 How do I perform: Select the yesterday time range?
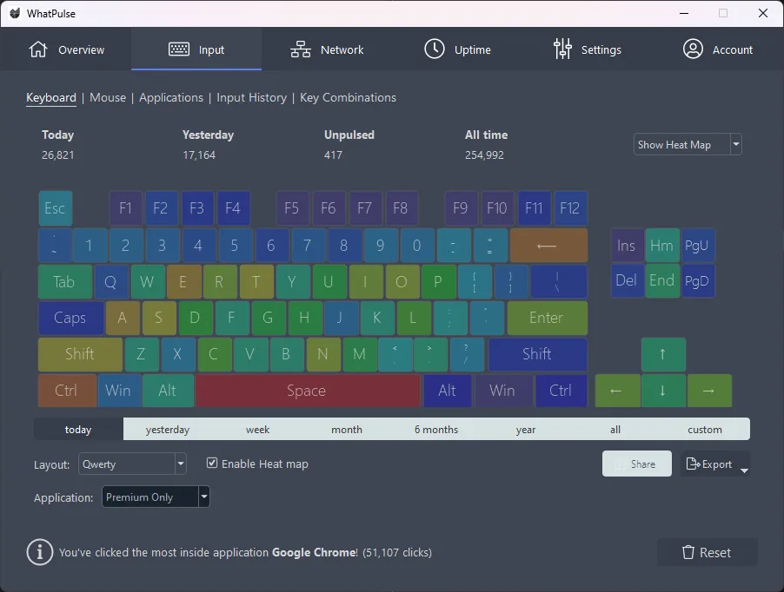pyautogui.click(x=168, y=429)
